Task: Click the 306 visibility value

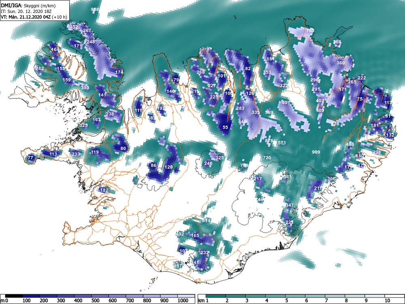Action: (331, 179)
